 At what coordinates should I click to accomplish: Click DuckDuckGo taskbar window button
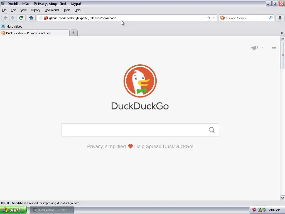tap(52, 210)
